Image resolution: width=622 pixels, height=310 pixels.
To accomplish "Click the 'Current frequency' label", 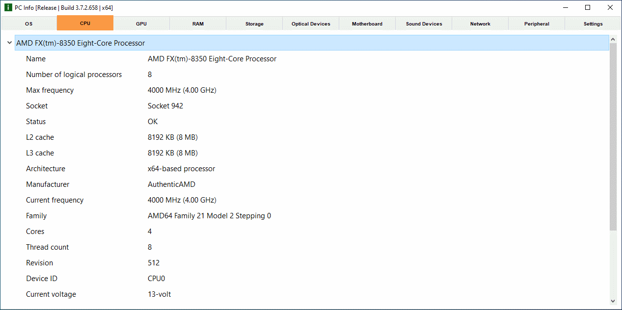I will (55, 200).
